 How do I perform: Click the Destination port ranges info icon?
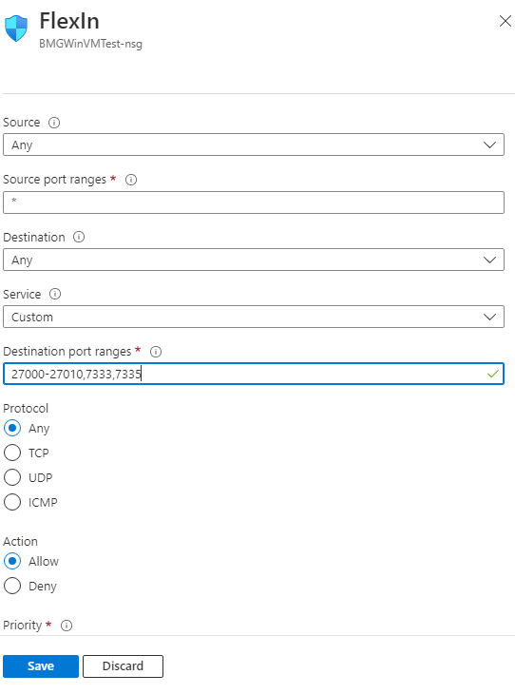156,352
